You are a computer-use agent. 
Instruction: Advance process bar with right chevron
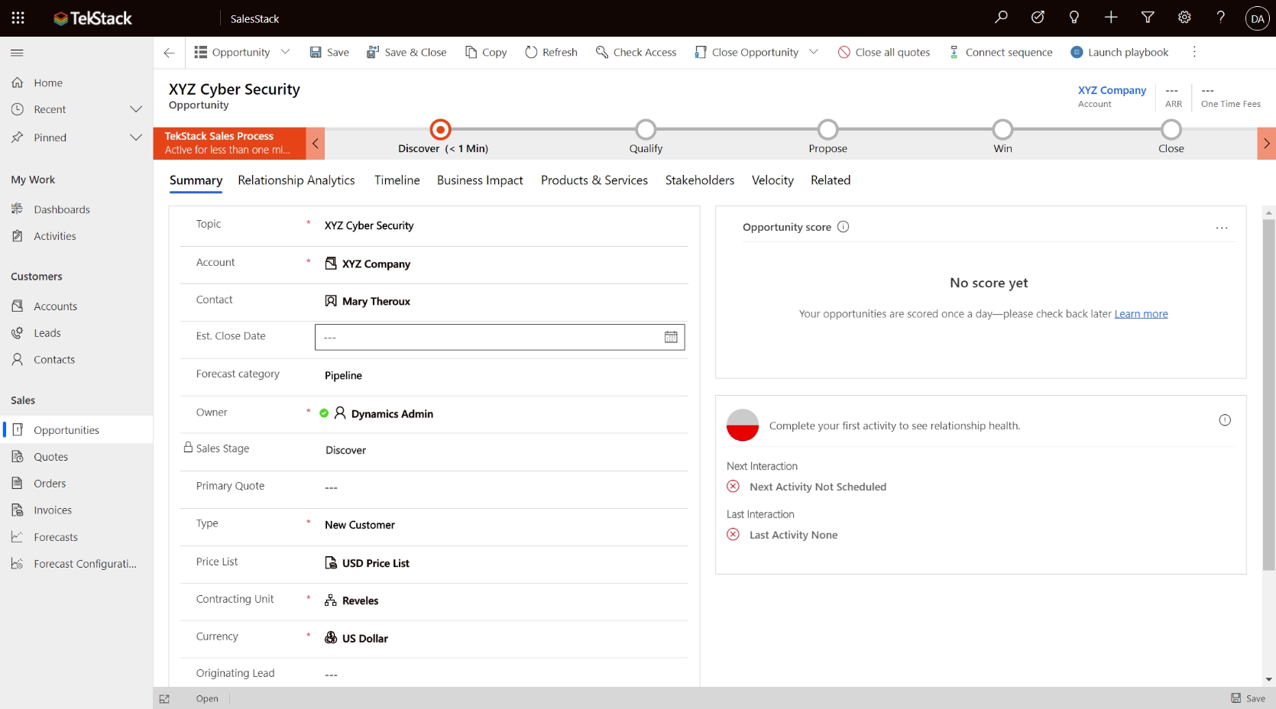(1266, 143)
